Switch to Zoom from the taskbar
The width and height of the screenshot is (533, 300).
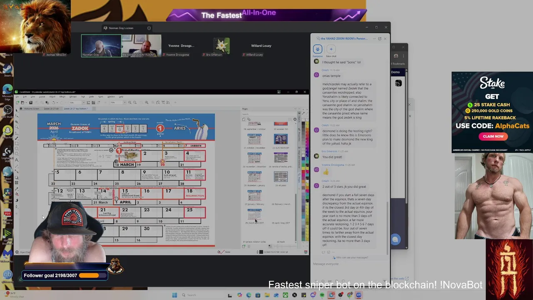point(359,295)
